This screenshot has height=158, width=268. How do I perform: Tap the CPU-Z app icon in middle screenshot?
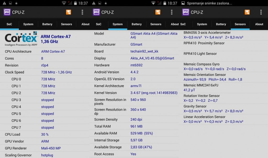(x=96, y=12)
